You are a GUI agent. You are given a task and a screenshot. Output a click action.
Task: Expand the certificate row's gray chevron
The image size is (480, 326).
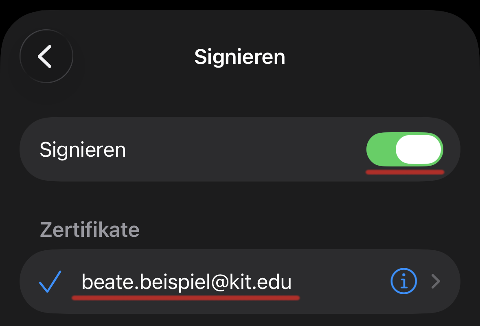[436, 281]
